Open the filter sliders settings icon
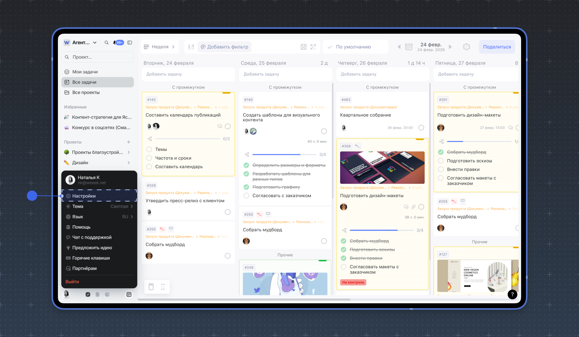Viewport: 579px width, 337px height. click(x=191, y=47)
